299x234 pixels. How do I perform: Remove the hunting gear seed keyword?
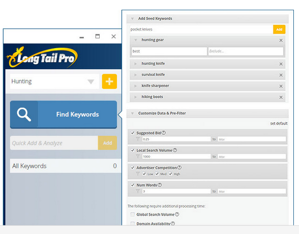281,40
